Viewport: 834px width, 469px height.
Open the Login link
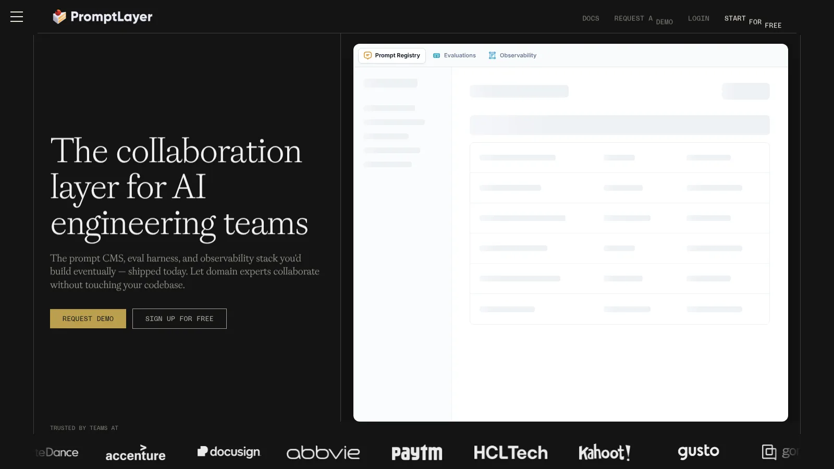coord(698,18)
